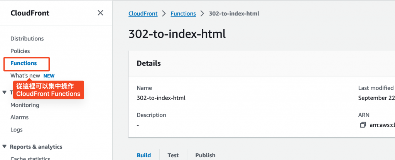The image size is (395, 160).
Task: Navigate to Alarms
Action: (x=19, y=117)
